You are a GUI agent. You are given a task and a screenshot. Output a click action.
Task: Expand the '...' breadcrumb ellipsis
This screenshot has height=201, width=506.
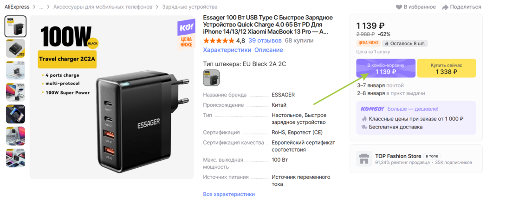[41, 7]
